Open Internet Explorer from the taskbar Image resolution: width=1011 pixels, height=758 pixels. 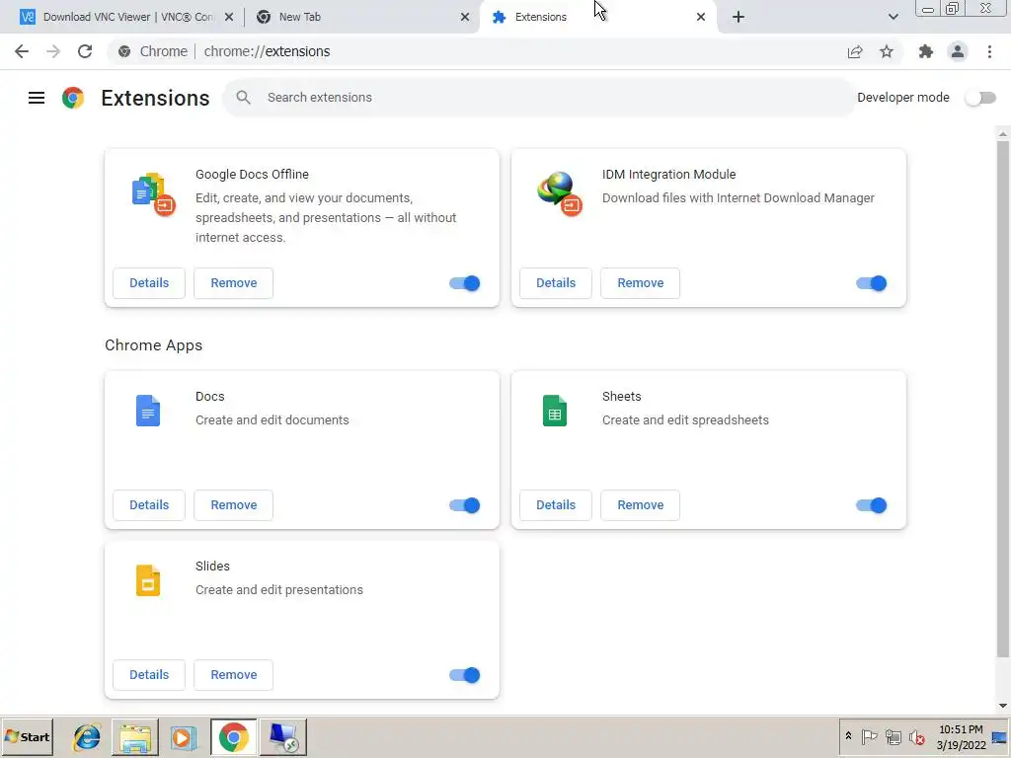87,737
